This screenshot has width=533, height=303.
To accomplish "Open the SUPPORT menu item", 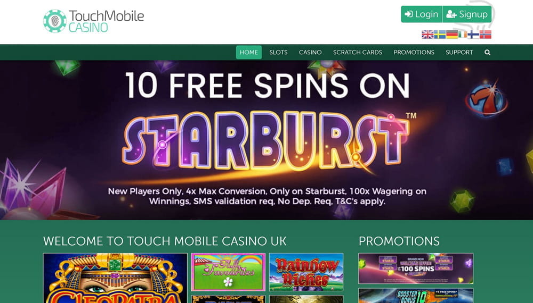I will [459, 52].
